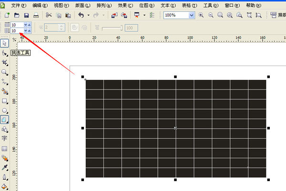Open the 表格(T) menu

[x=190, y=5]
